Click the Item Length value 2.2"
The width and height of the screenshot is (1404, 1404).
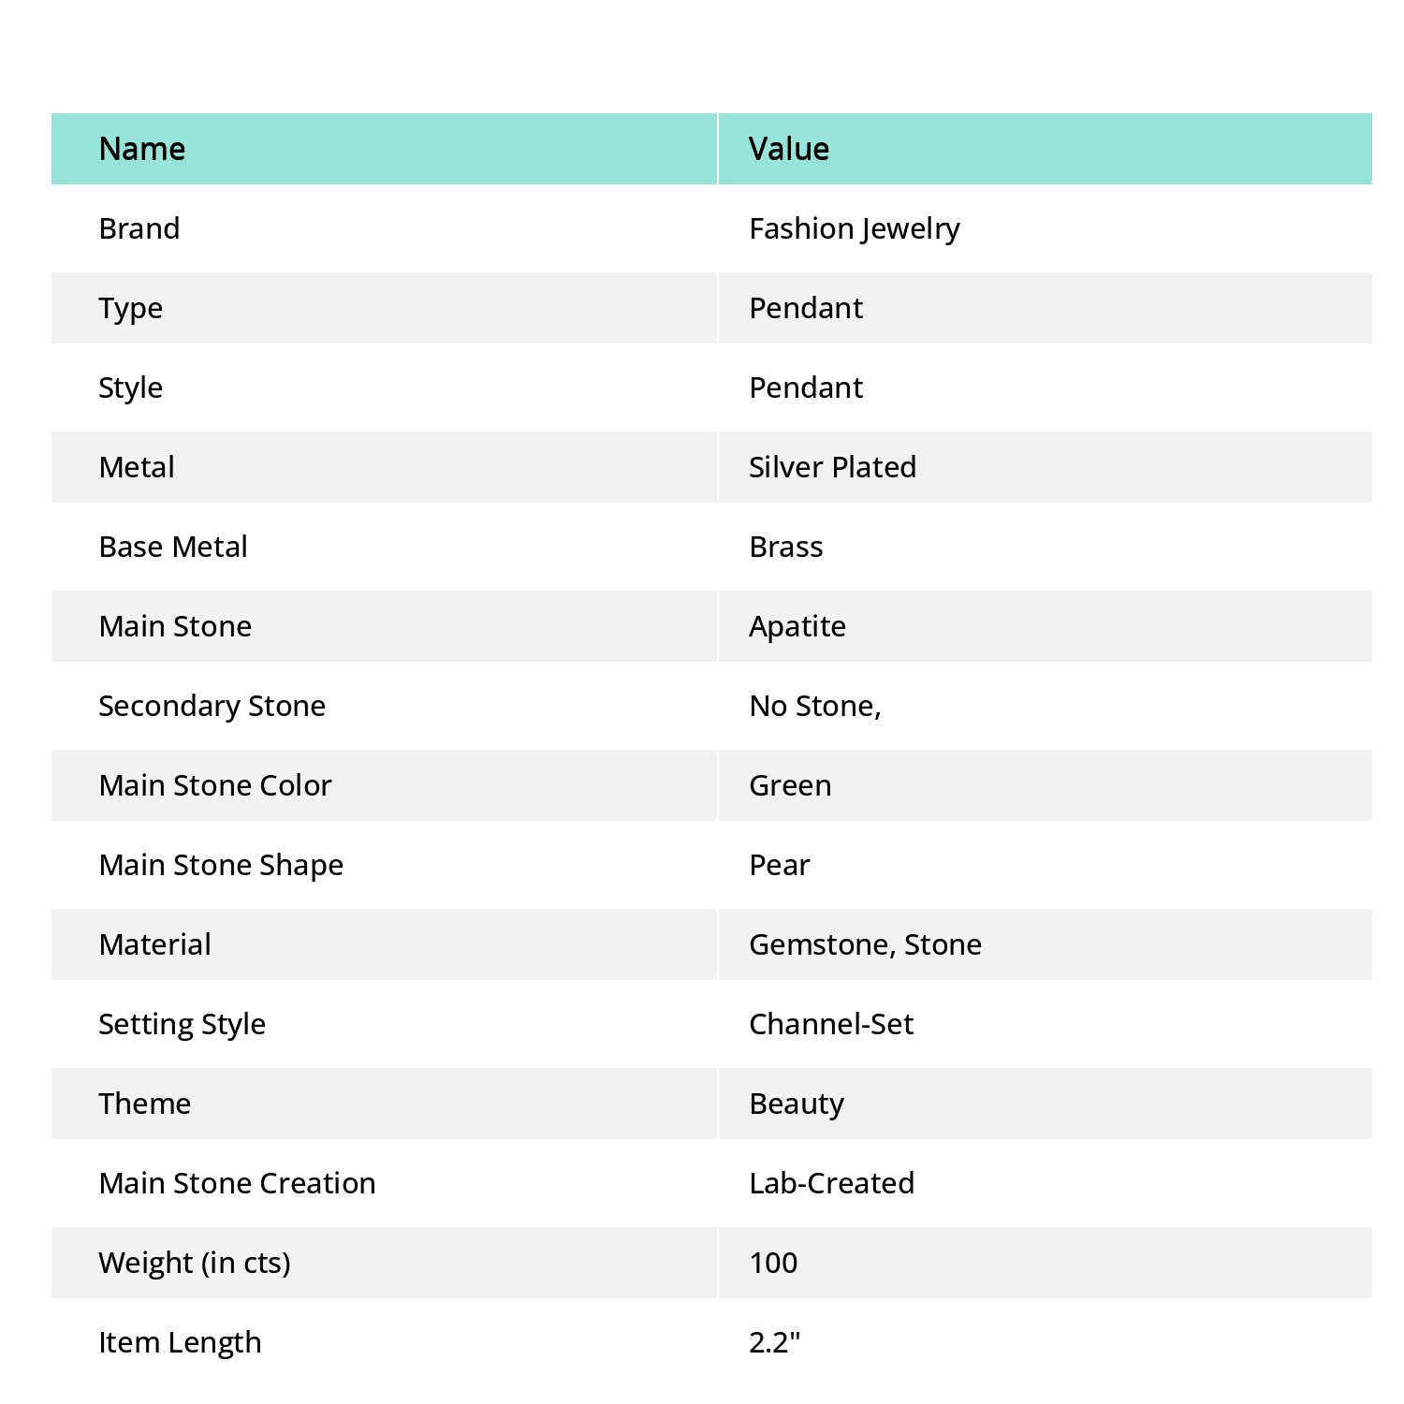click(775, 1342)
